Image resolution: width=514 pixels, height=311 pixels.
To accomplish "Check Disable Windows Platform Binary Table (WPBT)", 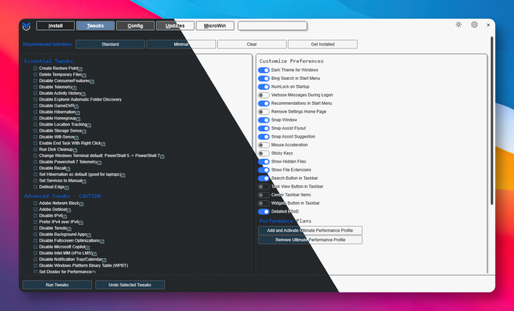I will (35, 265).
